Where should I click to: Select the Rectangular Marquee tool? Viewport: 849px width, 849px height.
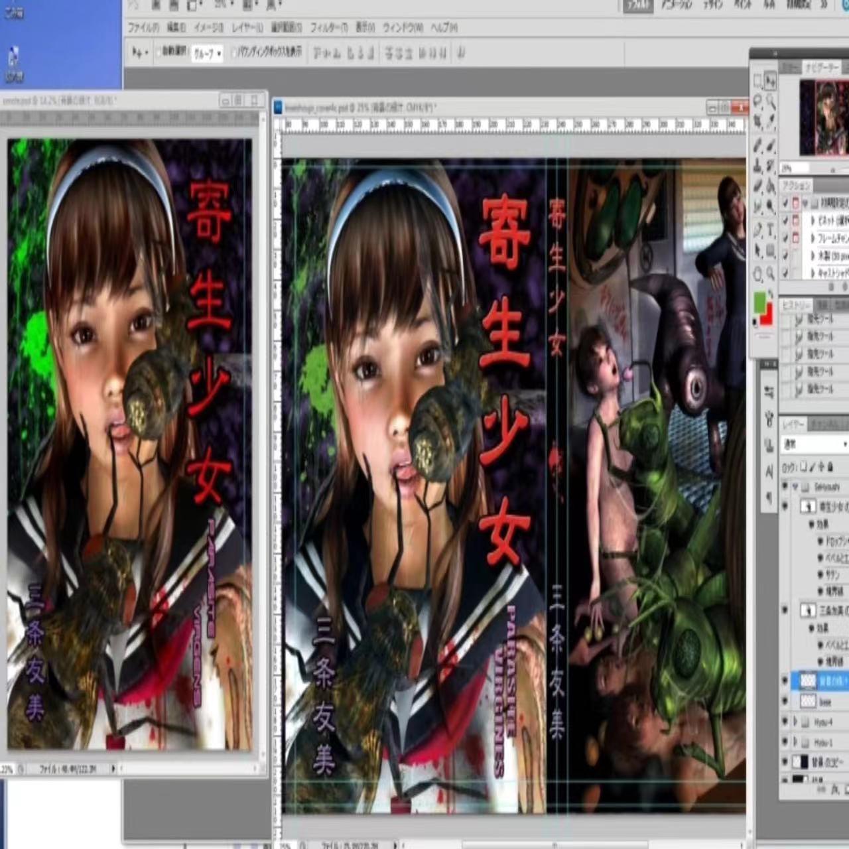[757, 82]
